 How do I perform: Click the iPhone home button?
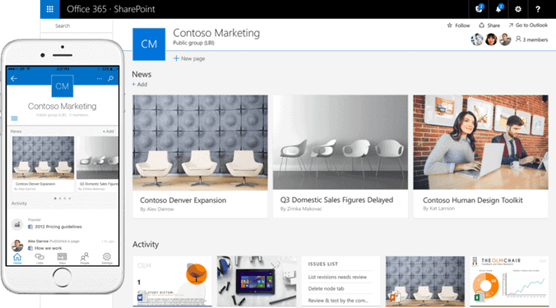[62, 277]
